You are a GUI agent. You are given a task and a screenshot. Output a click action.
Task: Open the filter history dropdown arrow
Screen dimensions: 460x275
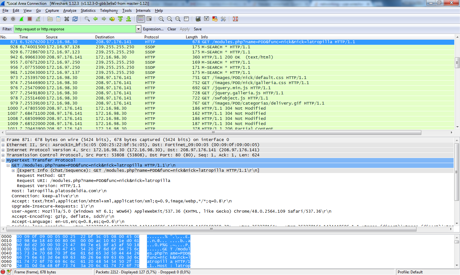click(139, 29)
